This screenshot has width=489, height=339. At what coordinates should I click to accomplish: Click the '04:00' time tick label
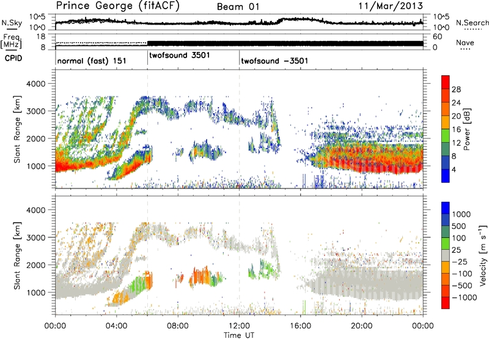[116, 326]
